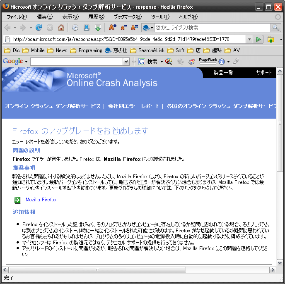Click the Google news/tag icon
This screenshot has height=284, width=285.
(x=192, y=62)
